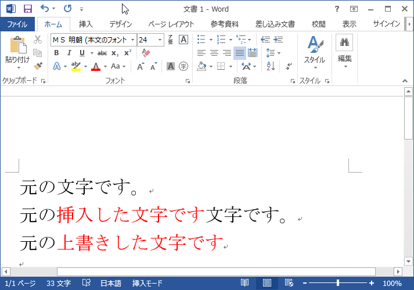Viewport: 414px width, 290px height.
Task: Toggle strikethrough formatting
Action: point(102,53)
